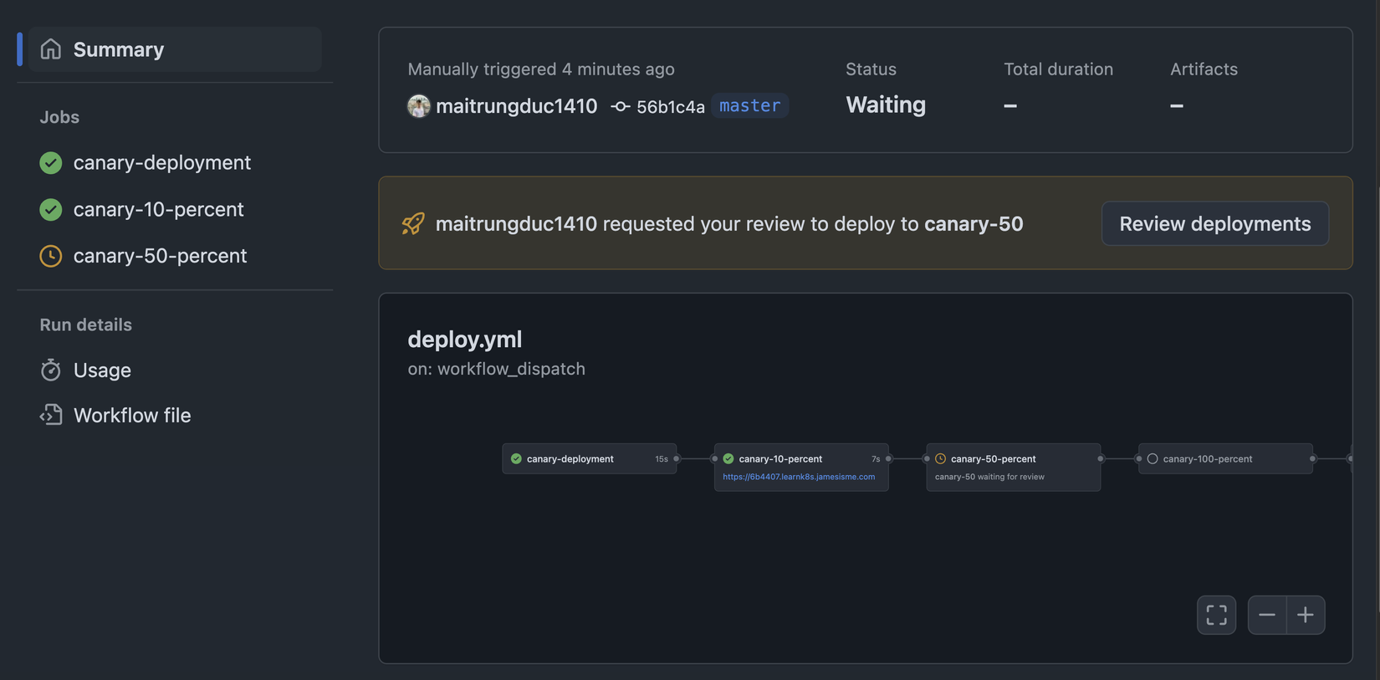
Task: Select the canary-deployment node in workflow graph
Action: 590,458
